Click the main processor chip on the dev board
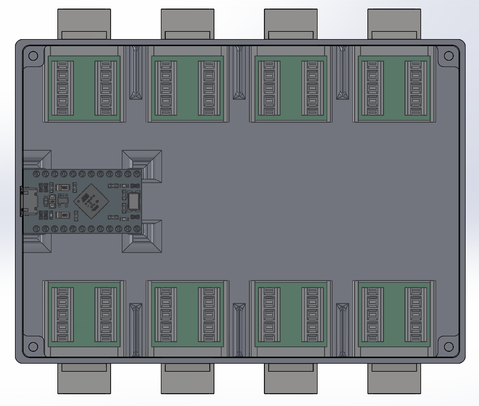Viewport: 479px width, 406px height. click(x=93, y=201)
